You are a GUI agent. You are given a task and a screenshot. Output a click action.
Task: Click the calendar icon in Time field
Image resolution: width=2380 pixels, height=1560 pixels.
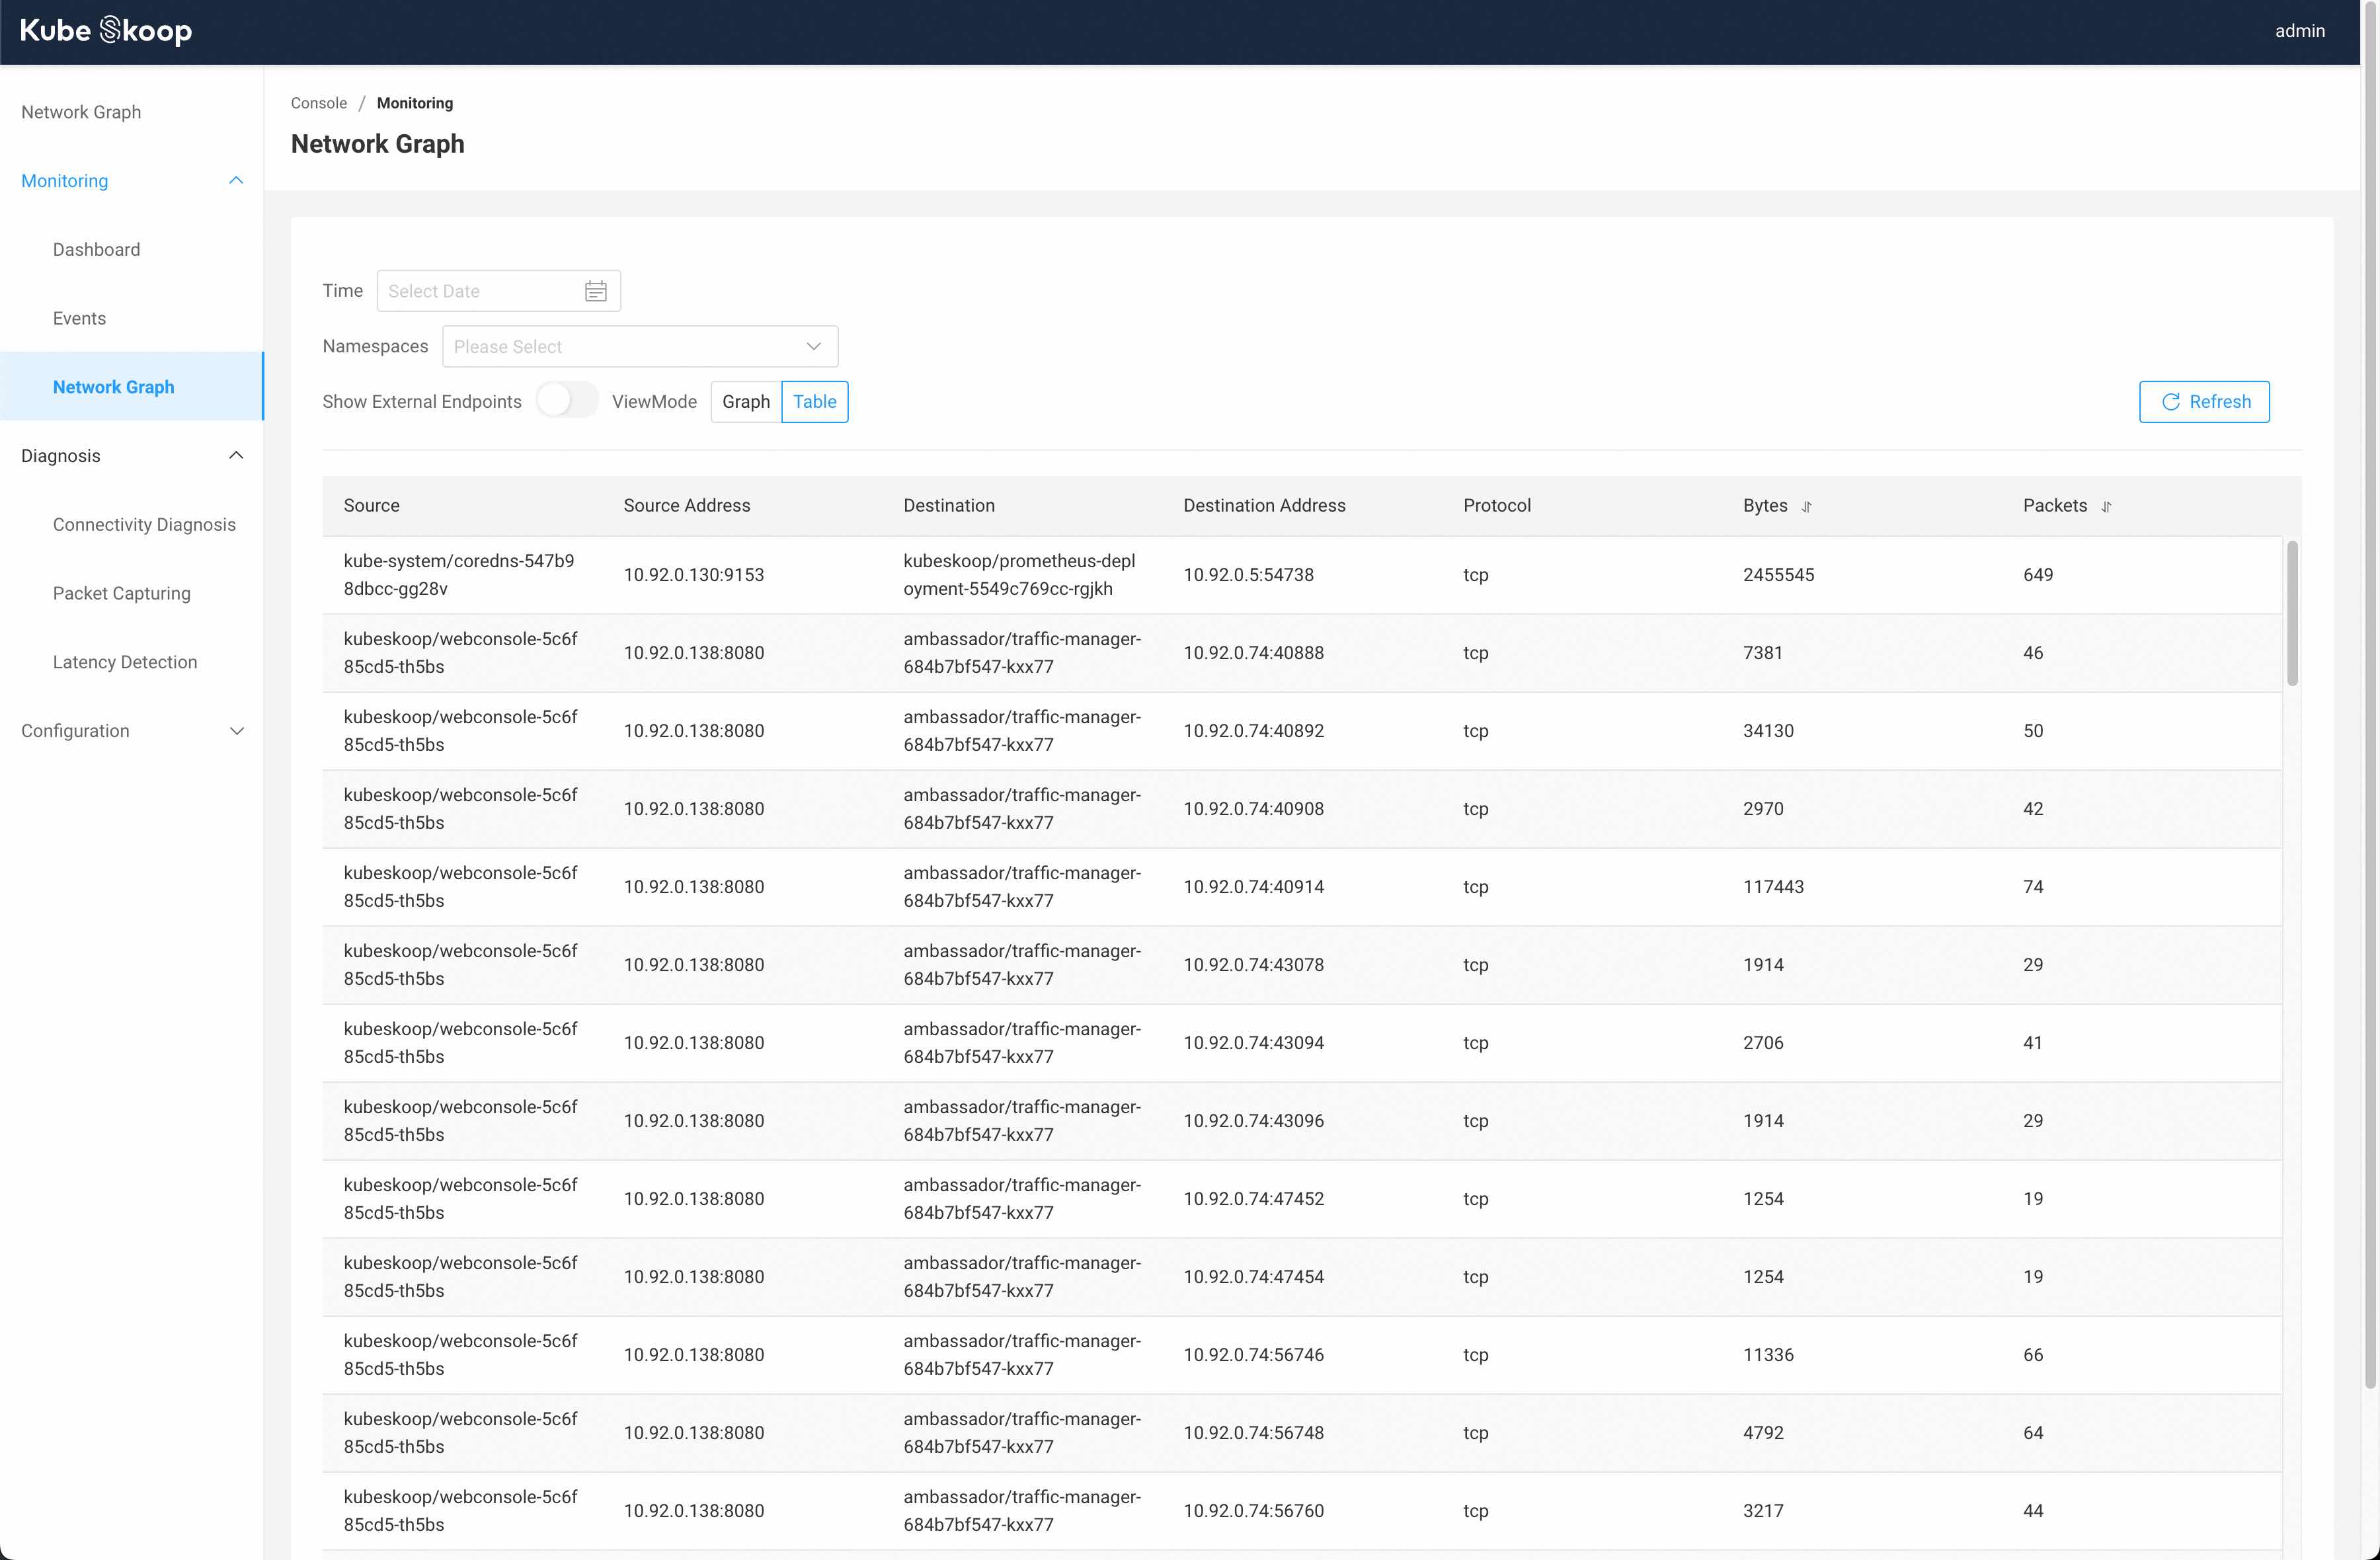click(595, 291)
